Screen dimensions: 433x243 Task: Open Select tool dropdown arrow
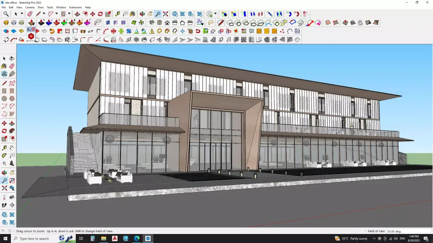coord(22,14)
